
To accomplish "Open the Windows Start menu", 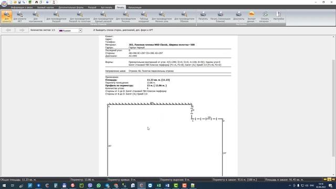I will [x=4, y=185].
